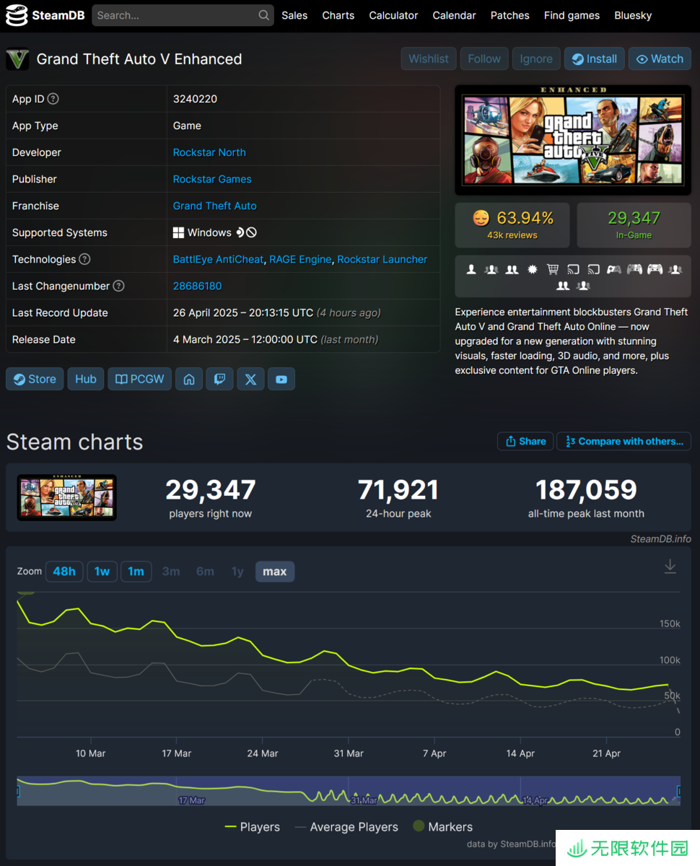Toggle Follow for this game
700x866 pixels.
click(484, 59)
